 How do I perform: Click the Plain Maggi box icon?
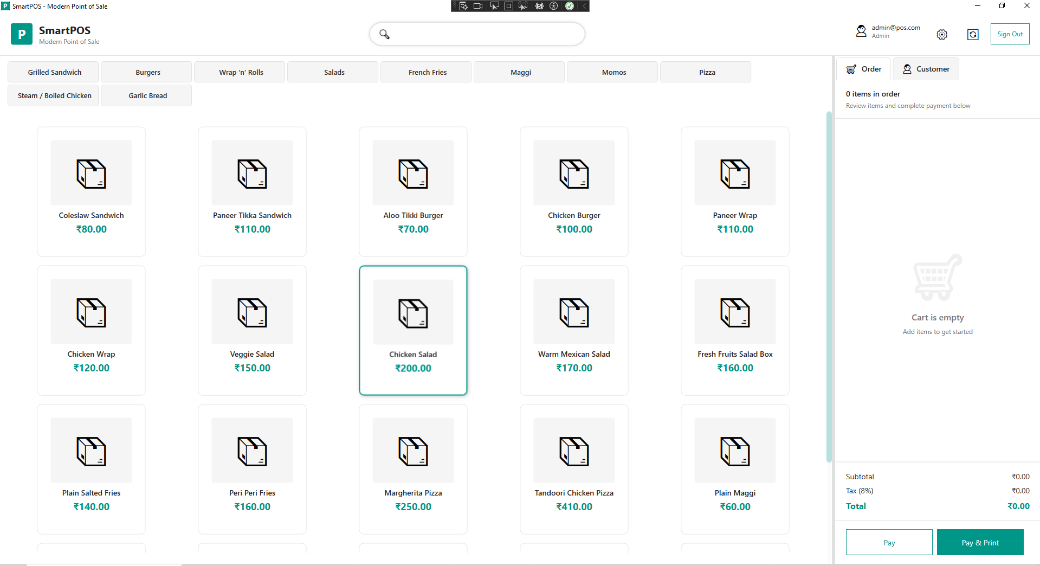click(x=735, y=451)
